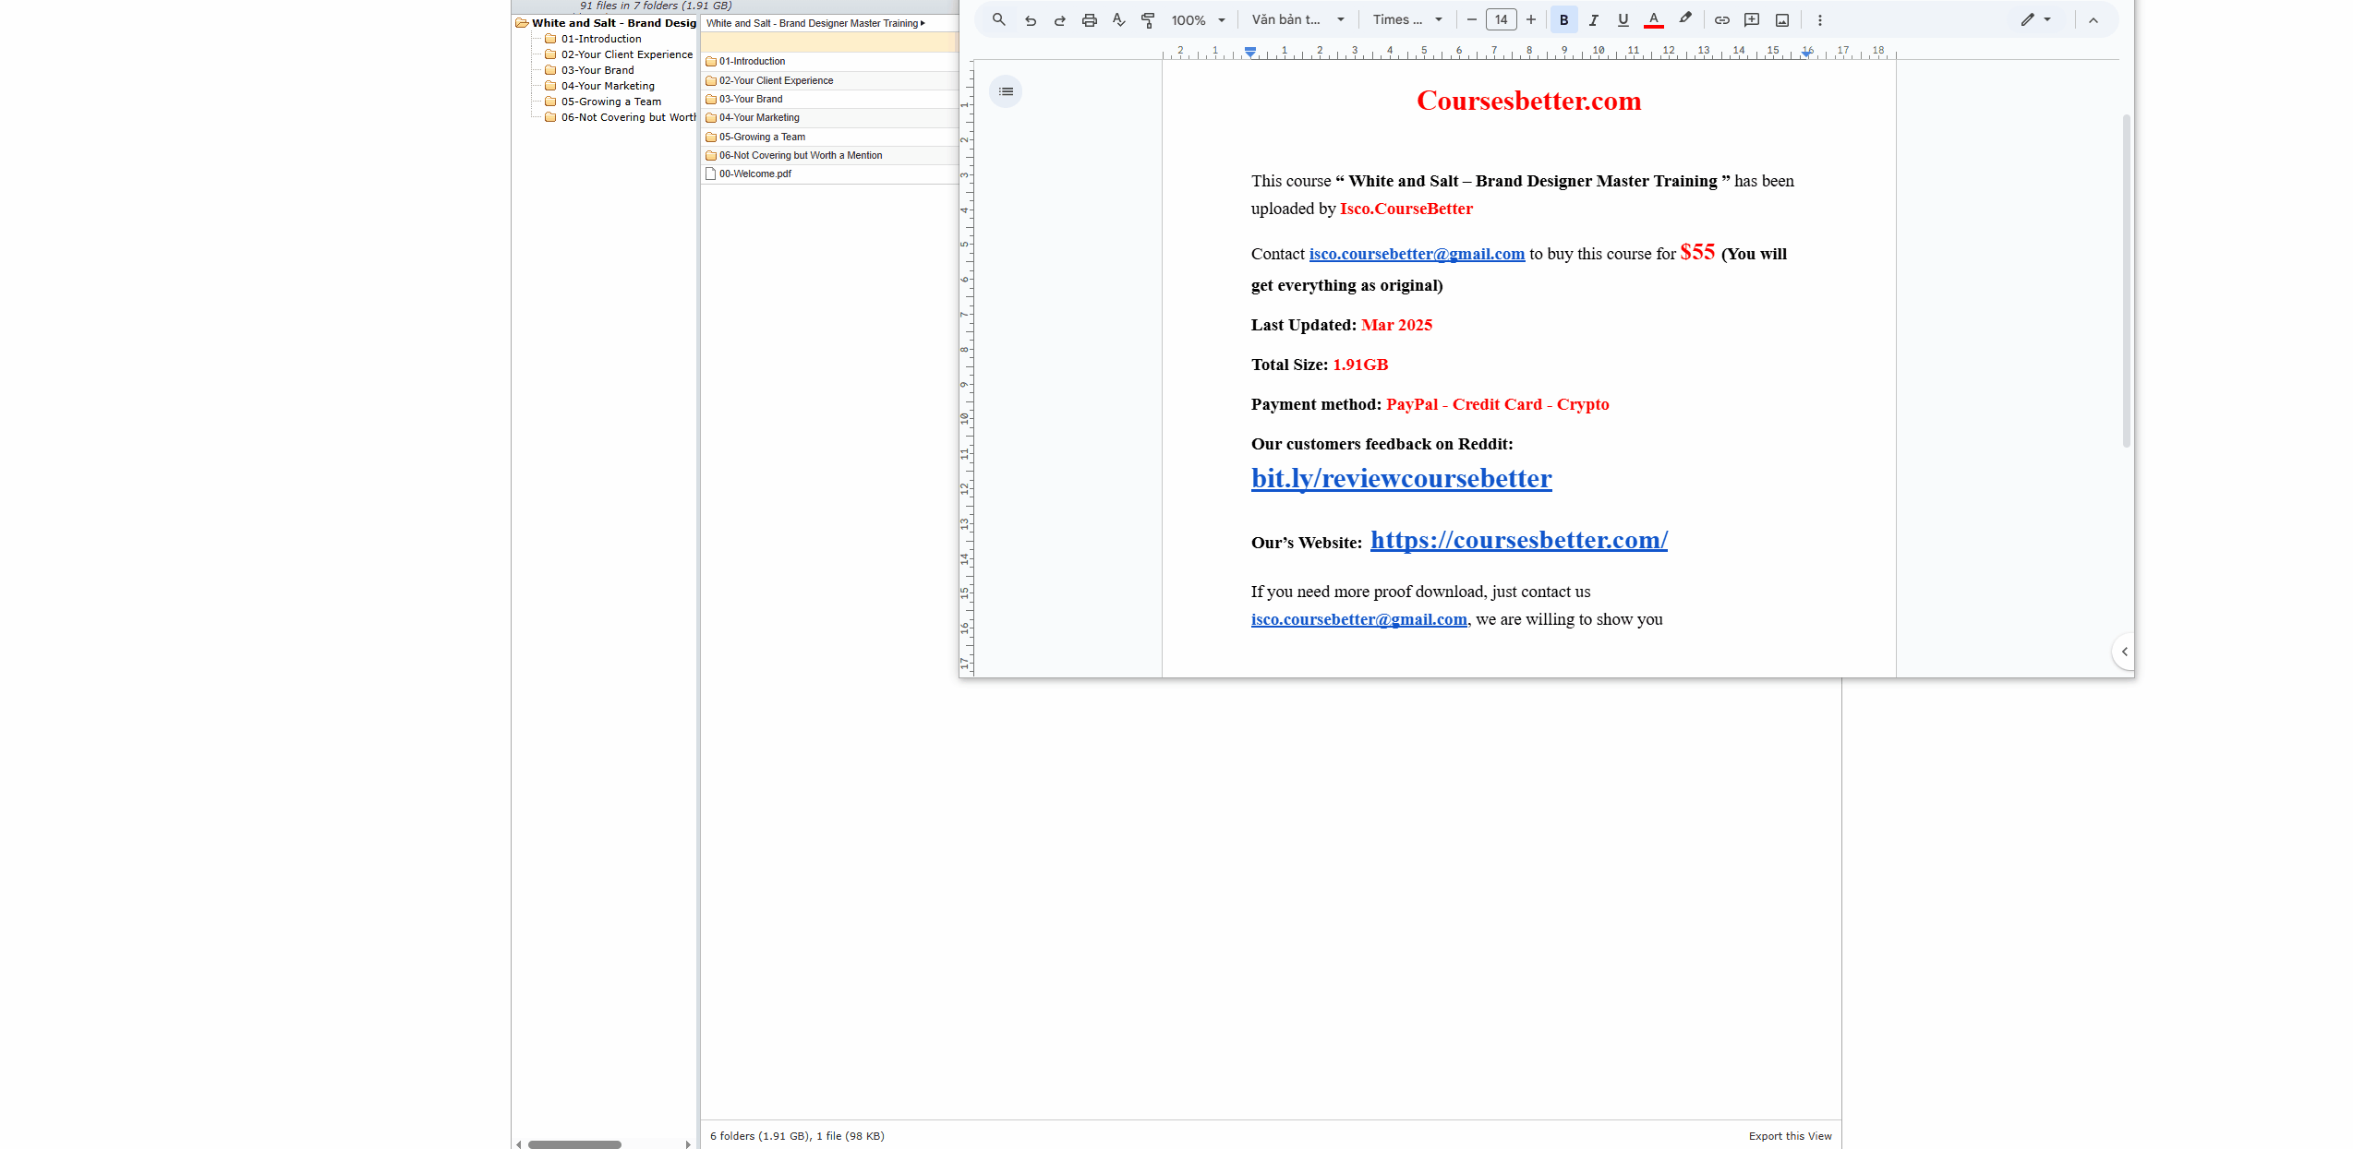
Task: Open 04-Your Marketing folder in file list
Action: pyautogui.click(x=829, y=118)
